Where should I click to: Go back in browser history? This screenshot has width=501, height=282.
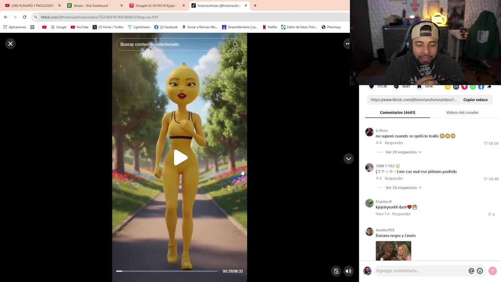pyautogui.click(x=5, y=17)
